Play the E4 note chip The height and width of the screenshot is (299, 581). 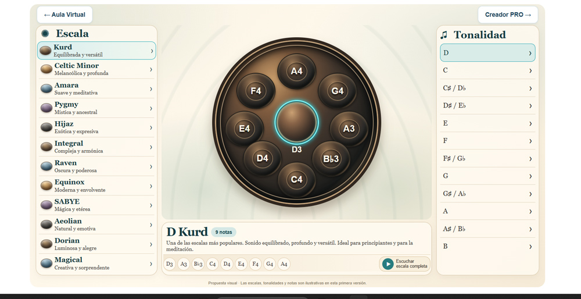pos(241,264)
